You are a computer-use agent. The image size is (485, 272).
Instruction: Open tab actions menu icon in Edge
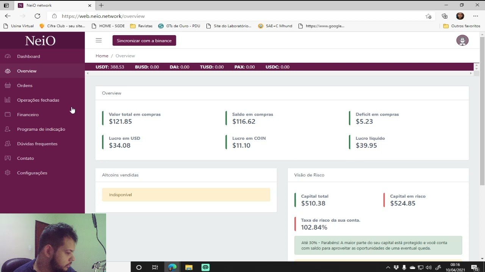click(6, 5)
